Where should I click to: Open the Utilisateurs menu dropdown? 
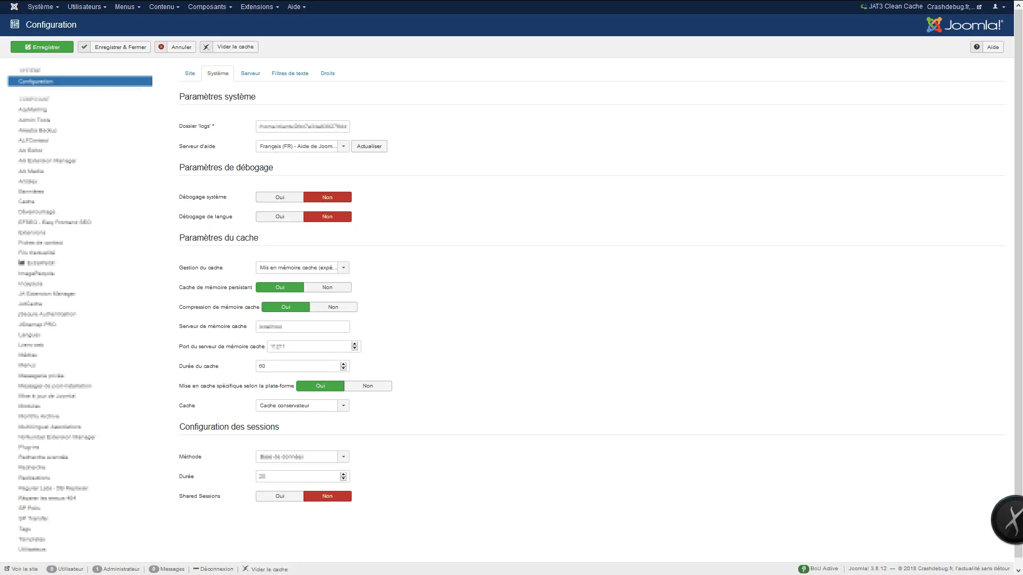click(x=87, y=7)
